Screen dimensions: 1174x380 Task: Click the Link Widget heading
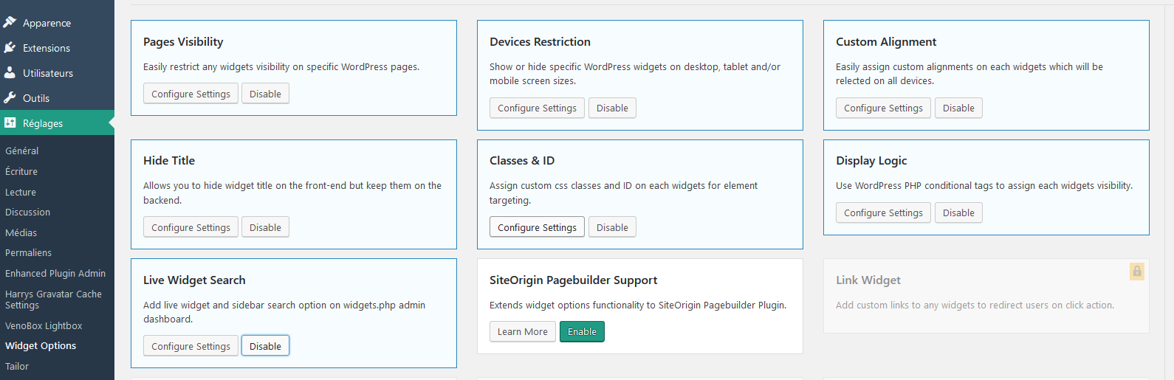(x=868, y=280)
